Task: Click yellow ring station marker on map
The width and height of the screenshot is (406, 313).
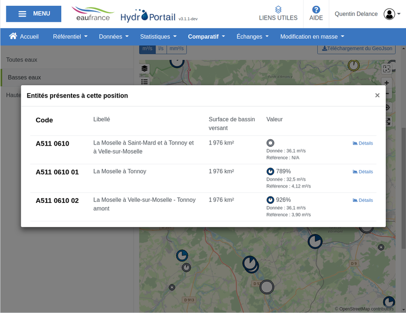Action: click(x=354, y=65)
